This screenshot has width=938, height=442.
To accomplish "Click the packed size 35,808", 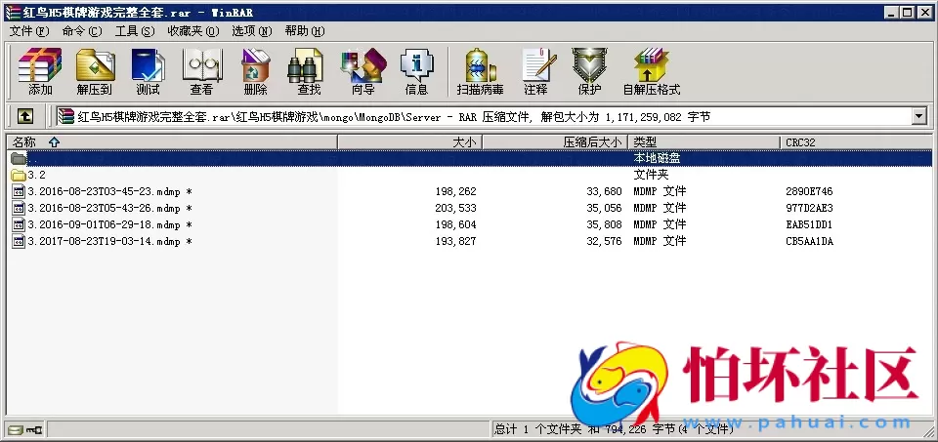I will click(x=604, y=225).
